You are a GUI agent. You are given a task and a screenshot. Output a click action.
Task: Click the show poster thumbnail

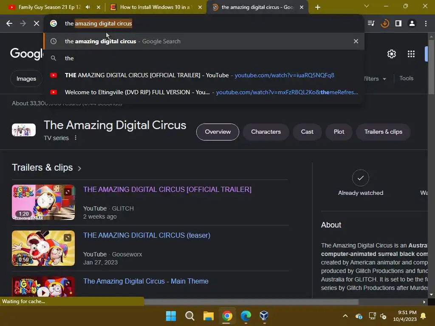click(24, 130)
